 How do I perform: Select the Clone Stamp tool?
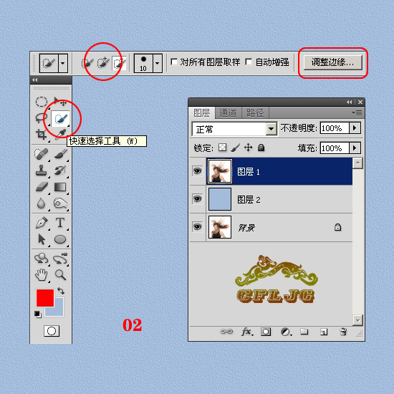tap(42, 170)
